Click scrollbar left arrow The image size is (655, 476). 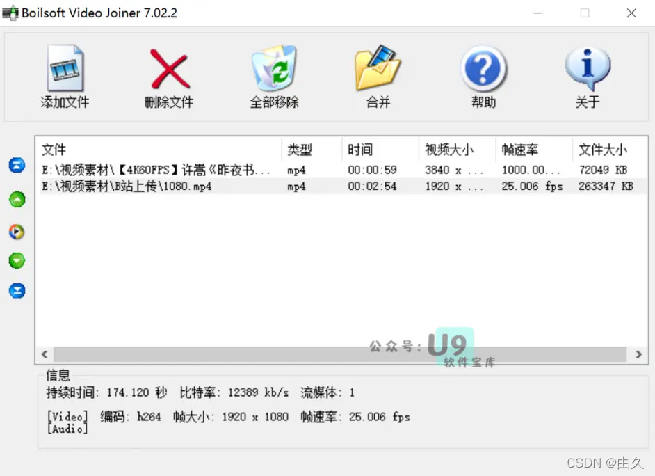click(x=45, y=354)
